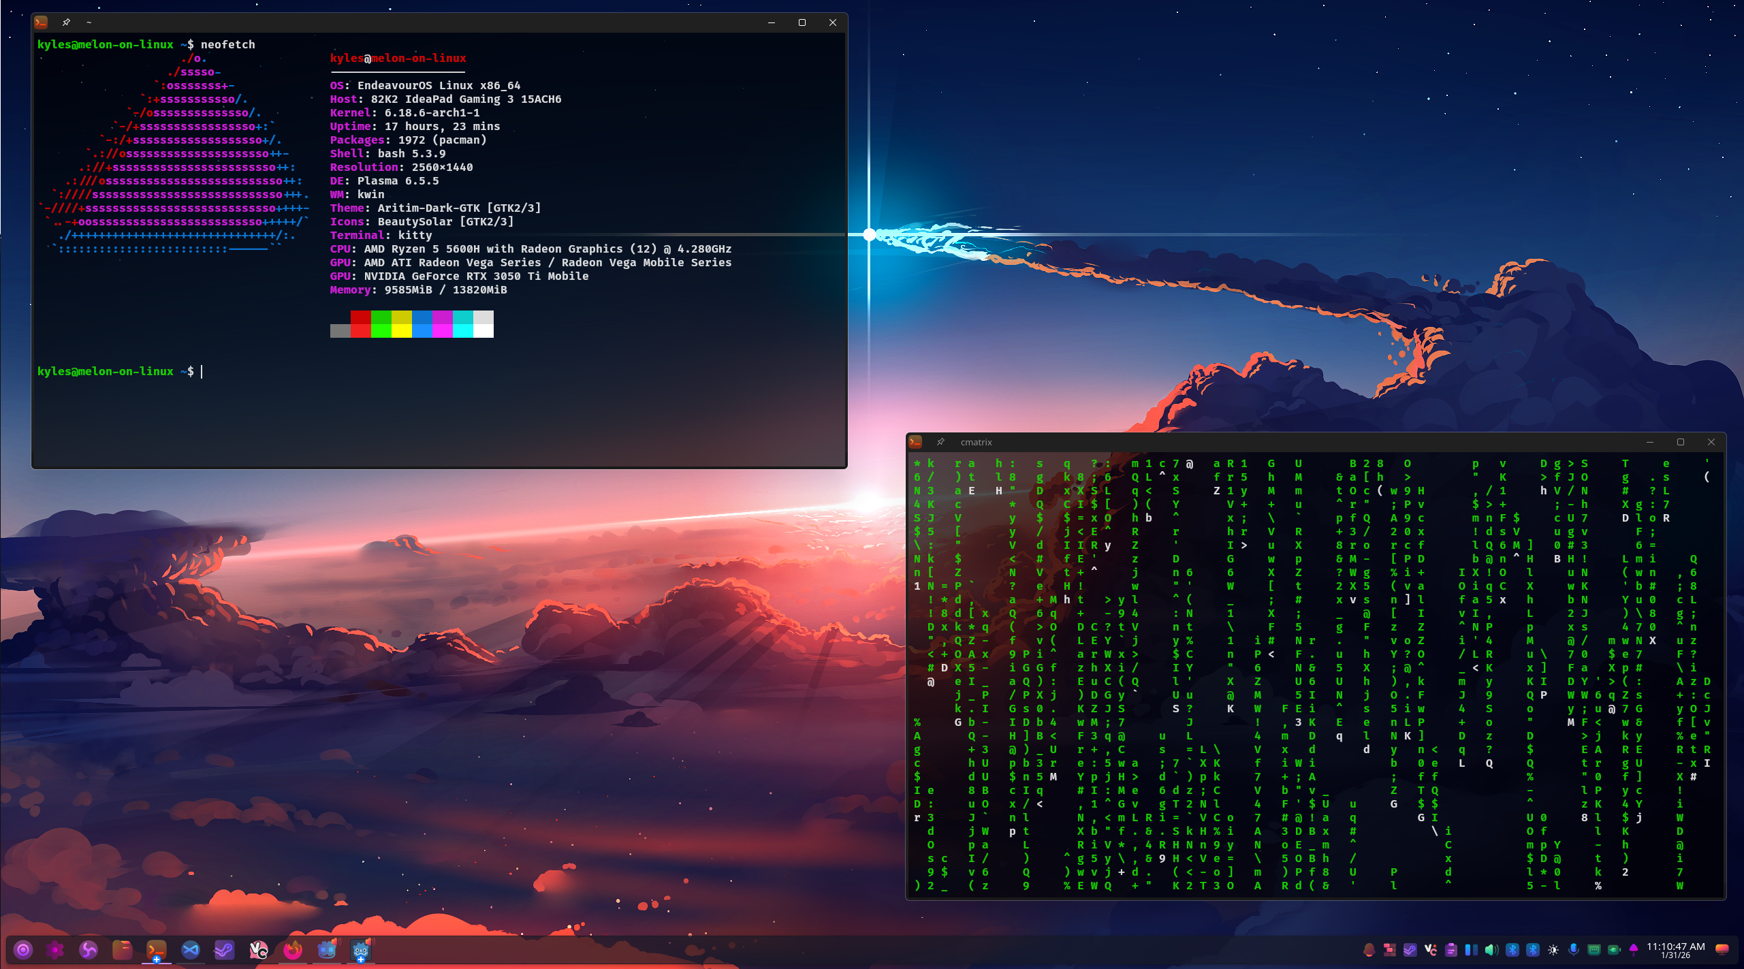Click the show desktop button at the panel end
The width and height of the screenshot is (1744, 969).
tap(1722, 950)
